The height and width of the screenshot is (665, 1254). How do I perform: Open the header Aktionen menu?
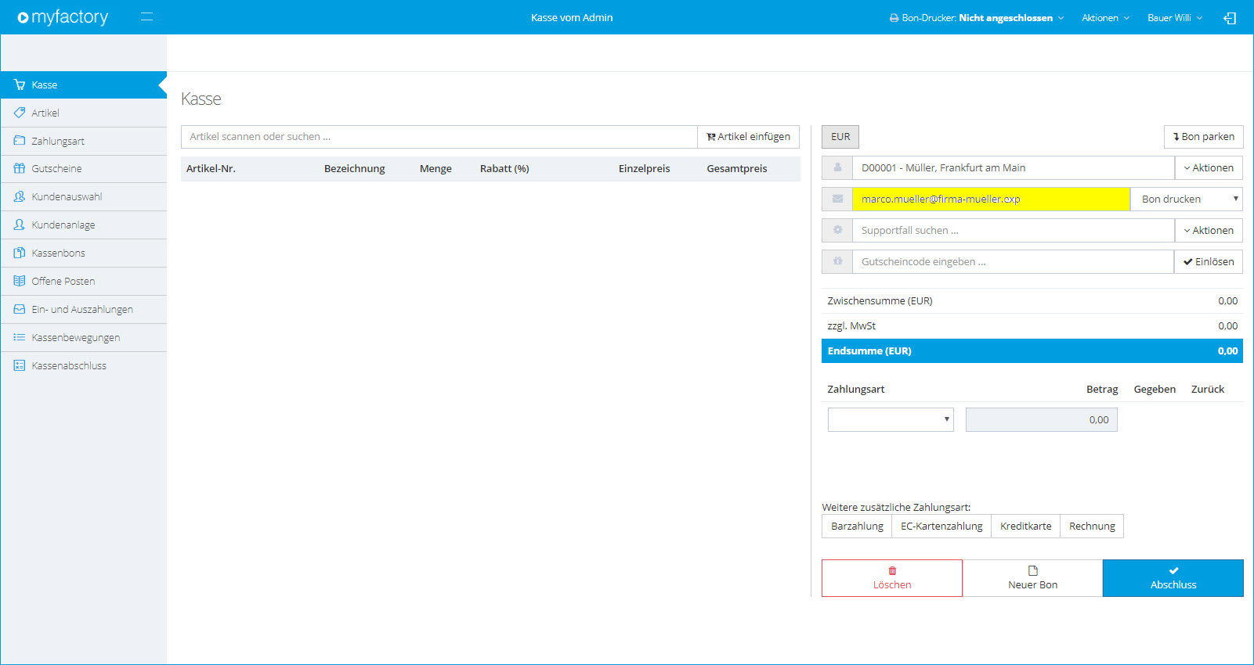click(x=1105, y=18)
